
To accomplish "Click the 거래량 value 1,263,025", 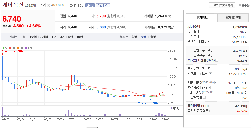I will 163,16.
